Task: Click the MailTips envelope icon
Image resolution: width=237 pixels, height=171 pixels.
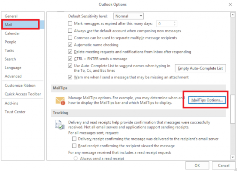Action: click(60, 101)
